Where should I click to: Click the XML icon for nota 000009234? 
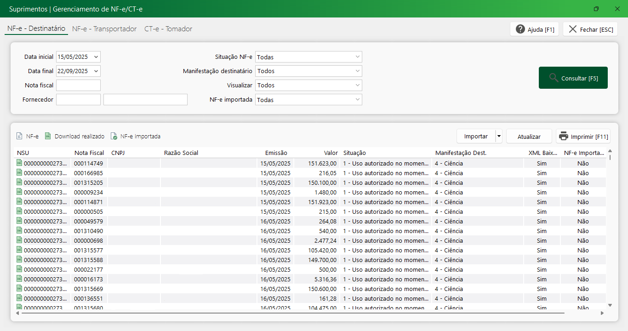click(x=19, y=192)
